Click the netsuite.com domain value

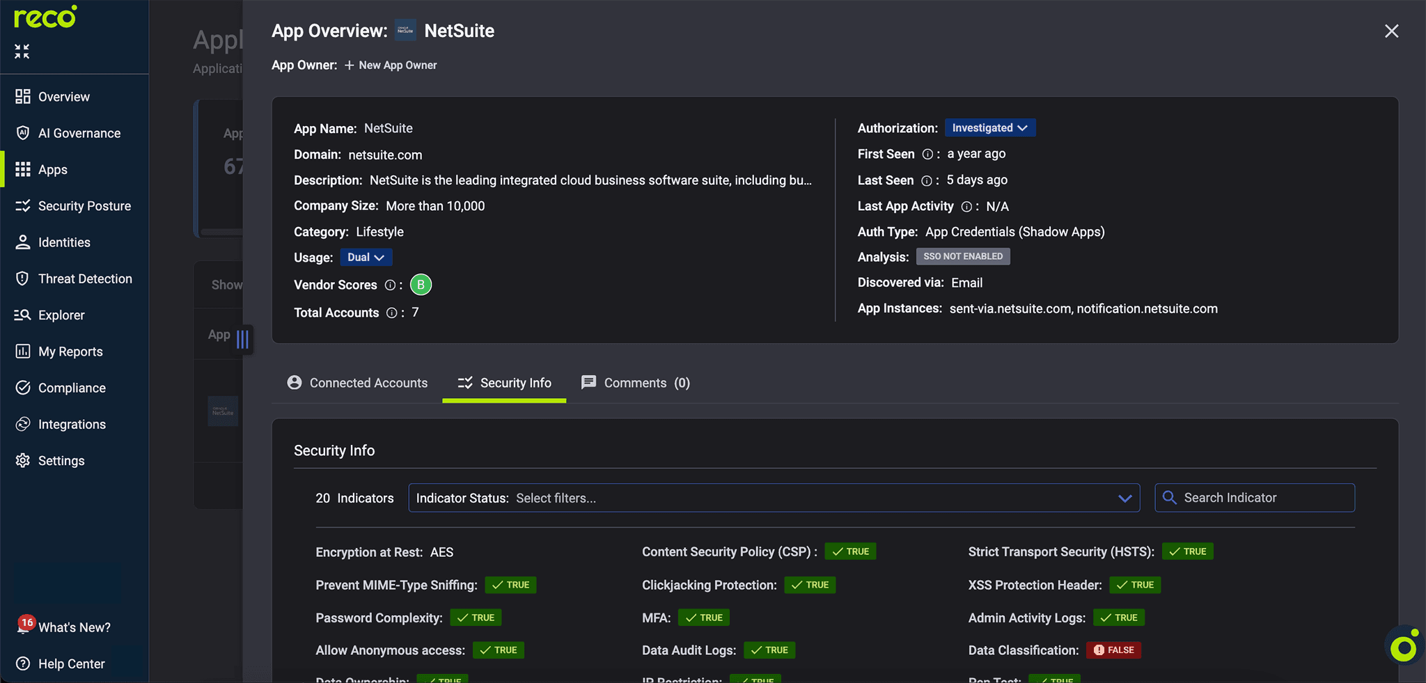(x=385, y=155)
